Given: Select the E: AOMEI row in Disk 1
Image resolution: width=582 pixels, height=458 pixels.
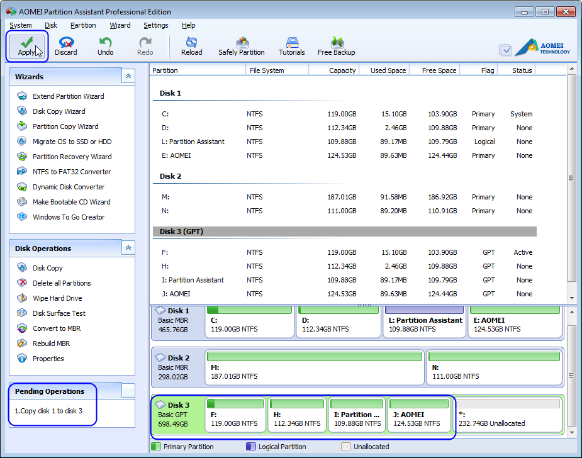Looking at the screenshot, I should [176, 155].
